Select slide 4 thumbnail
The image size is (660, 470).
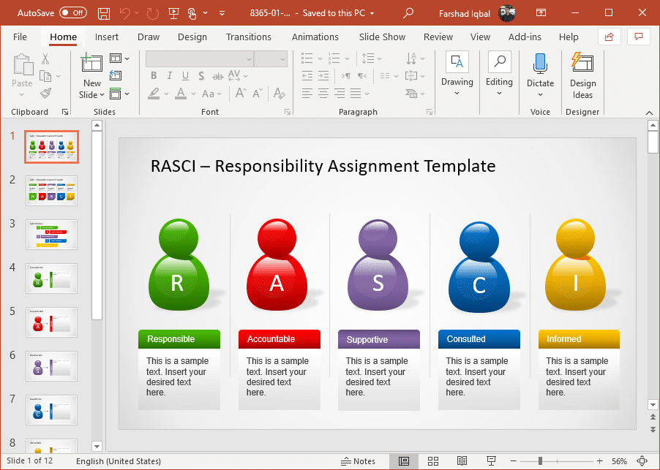51,278
